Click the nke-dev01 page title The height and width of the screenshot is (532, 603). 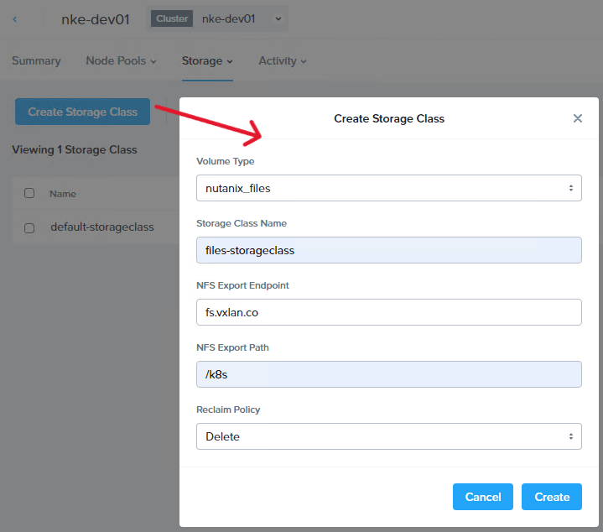(95, 19)
